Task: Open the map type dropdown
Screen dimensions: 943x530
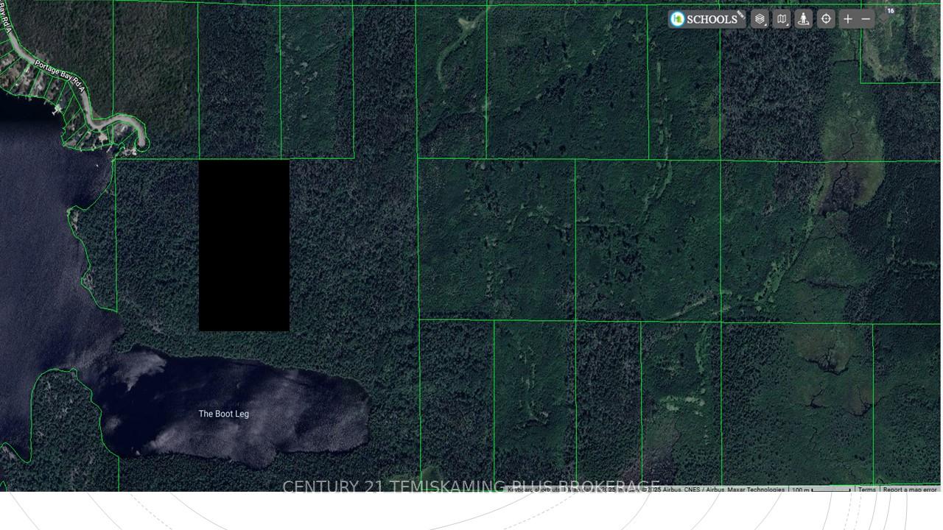Action: (x=782, y=19)
